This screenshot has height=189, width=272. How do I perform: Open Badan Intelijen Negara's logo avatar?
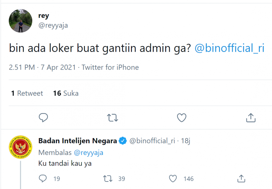click(x=21, y=147)
